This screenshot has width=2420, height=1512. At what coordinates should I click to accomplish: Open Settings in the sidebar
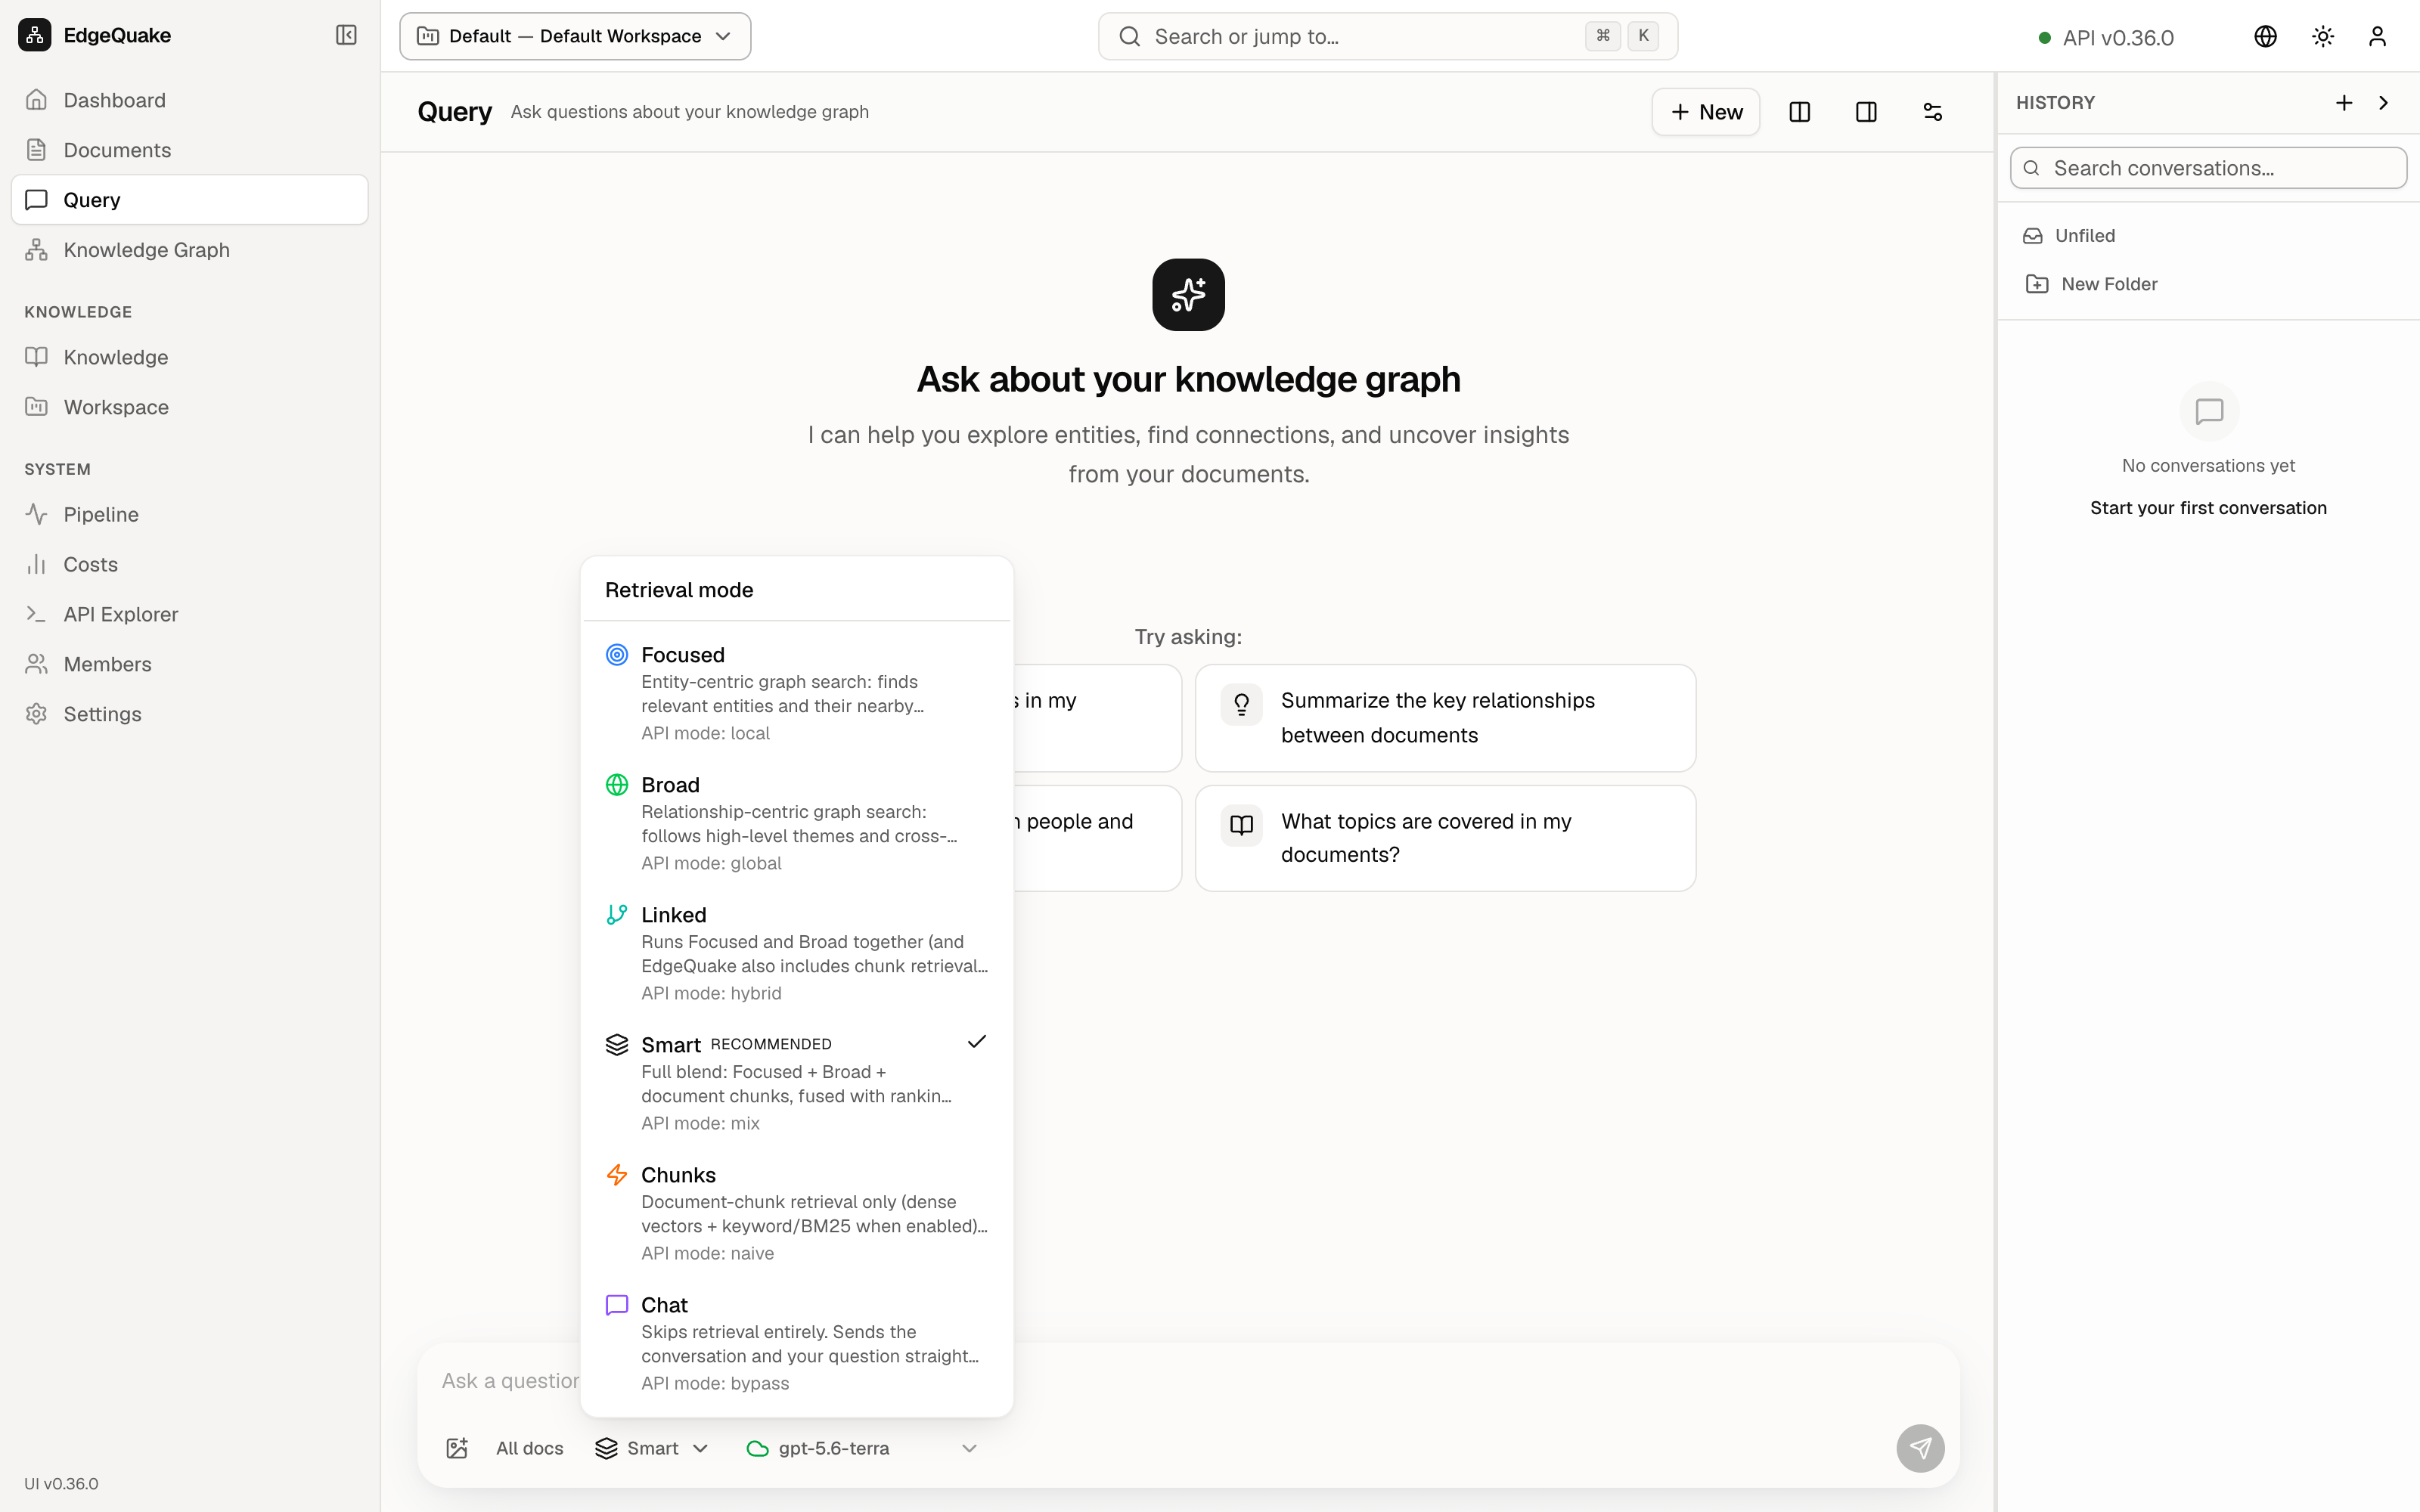coord(189,714)
